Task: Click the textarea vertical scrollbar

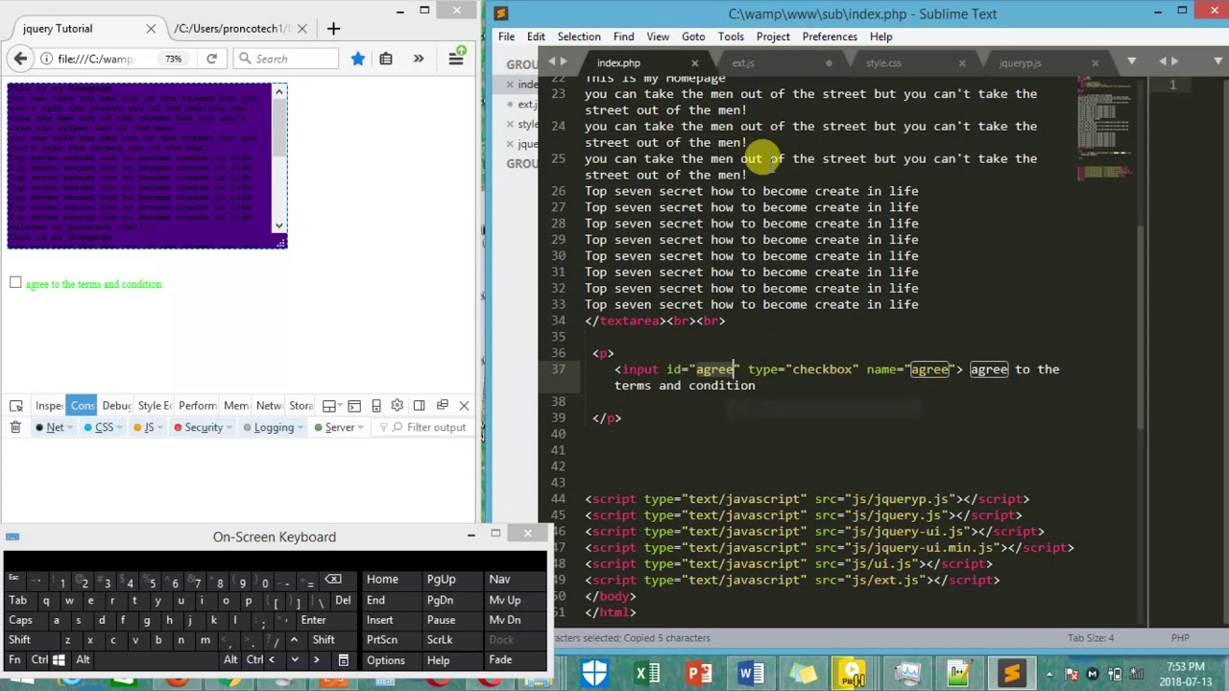Action: click(278, 158)
